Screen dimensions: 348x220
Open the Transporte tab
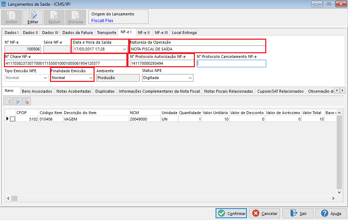(x=106, y=33)
